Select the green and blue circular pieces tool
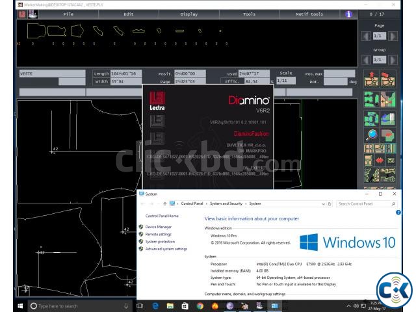 (371, 118)
